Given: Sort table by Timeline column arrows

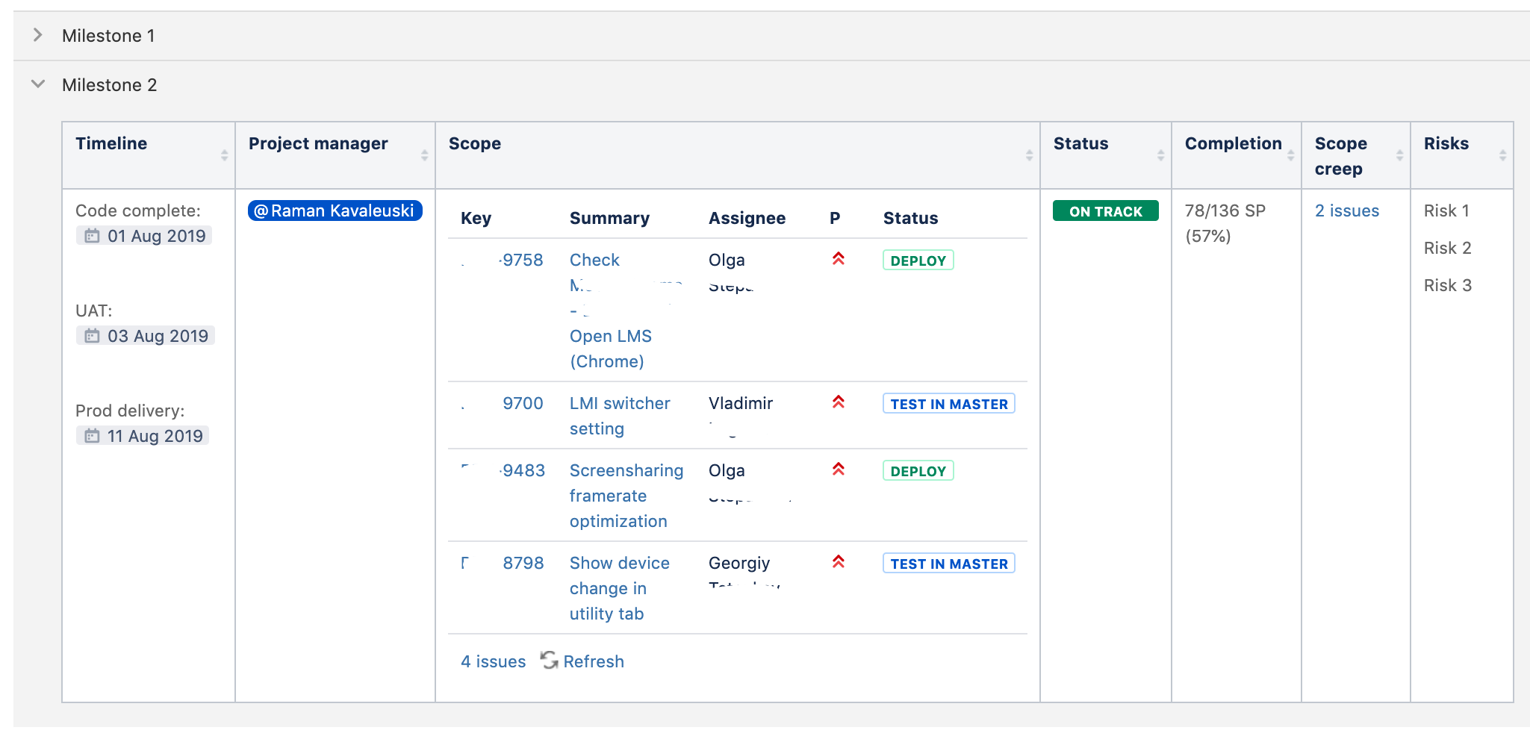Looking at the screenshot, I should pyautogui.click(x=224, y=155).
